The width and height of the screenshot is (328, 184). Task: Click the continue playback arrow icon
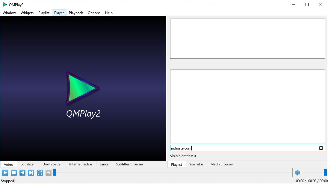pyautogui.click(x=48, y=173)
